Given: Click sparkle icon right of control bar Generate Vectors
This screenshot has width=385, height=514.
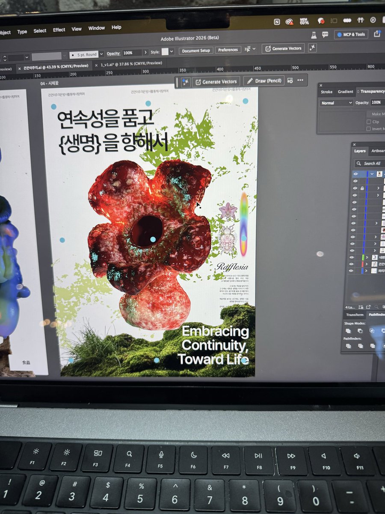Looking at the screenshot, I should pyautogui.click(x=312, y=48).
